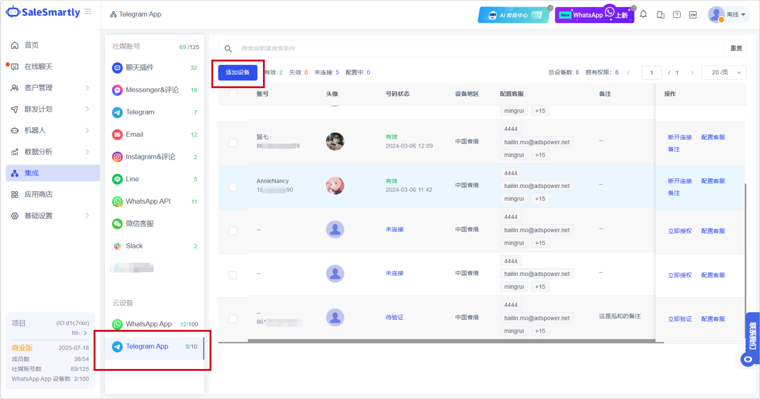Select the WhatsApp API channel icon
Viewport: 760px width, 399px height.
[117, 202]
